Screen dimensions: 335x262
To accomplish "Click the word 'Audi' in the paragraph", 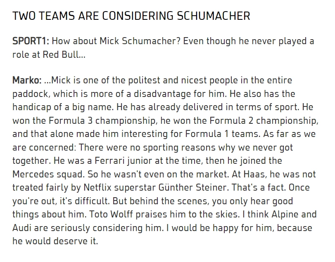I will tap(21, 228).
